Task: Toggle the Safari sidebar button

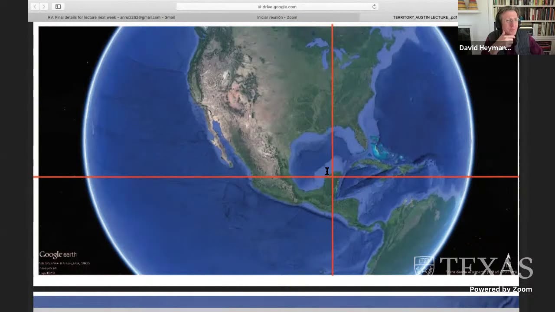Action: pyautogui.click(x=58, y=6)
